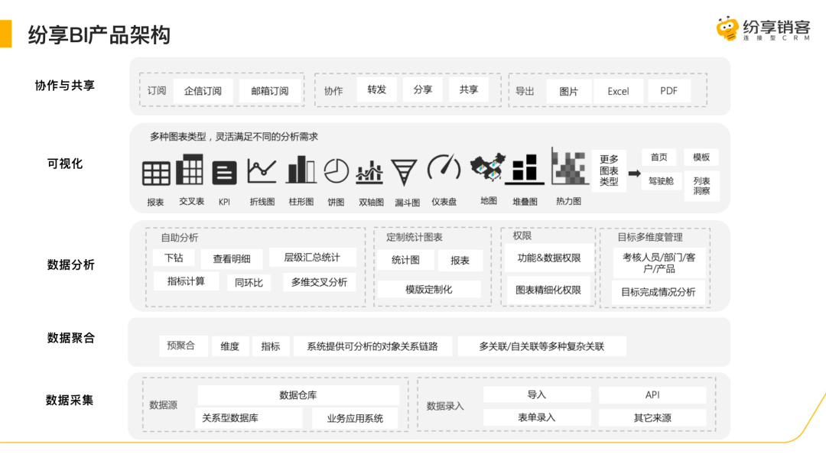Screen dimensions: 826x464
Task: Click the 数据分析 row heading
Action: pyautogui.click(x=70, y=264)
